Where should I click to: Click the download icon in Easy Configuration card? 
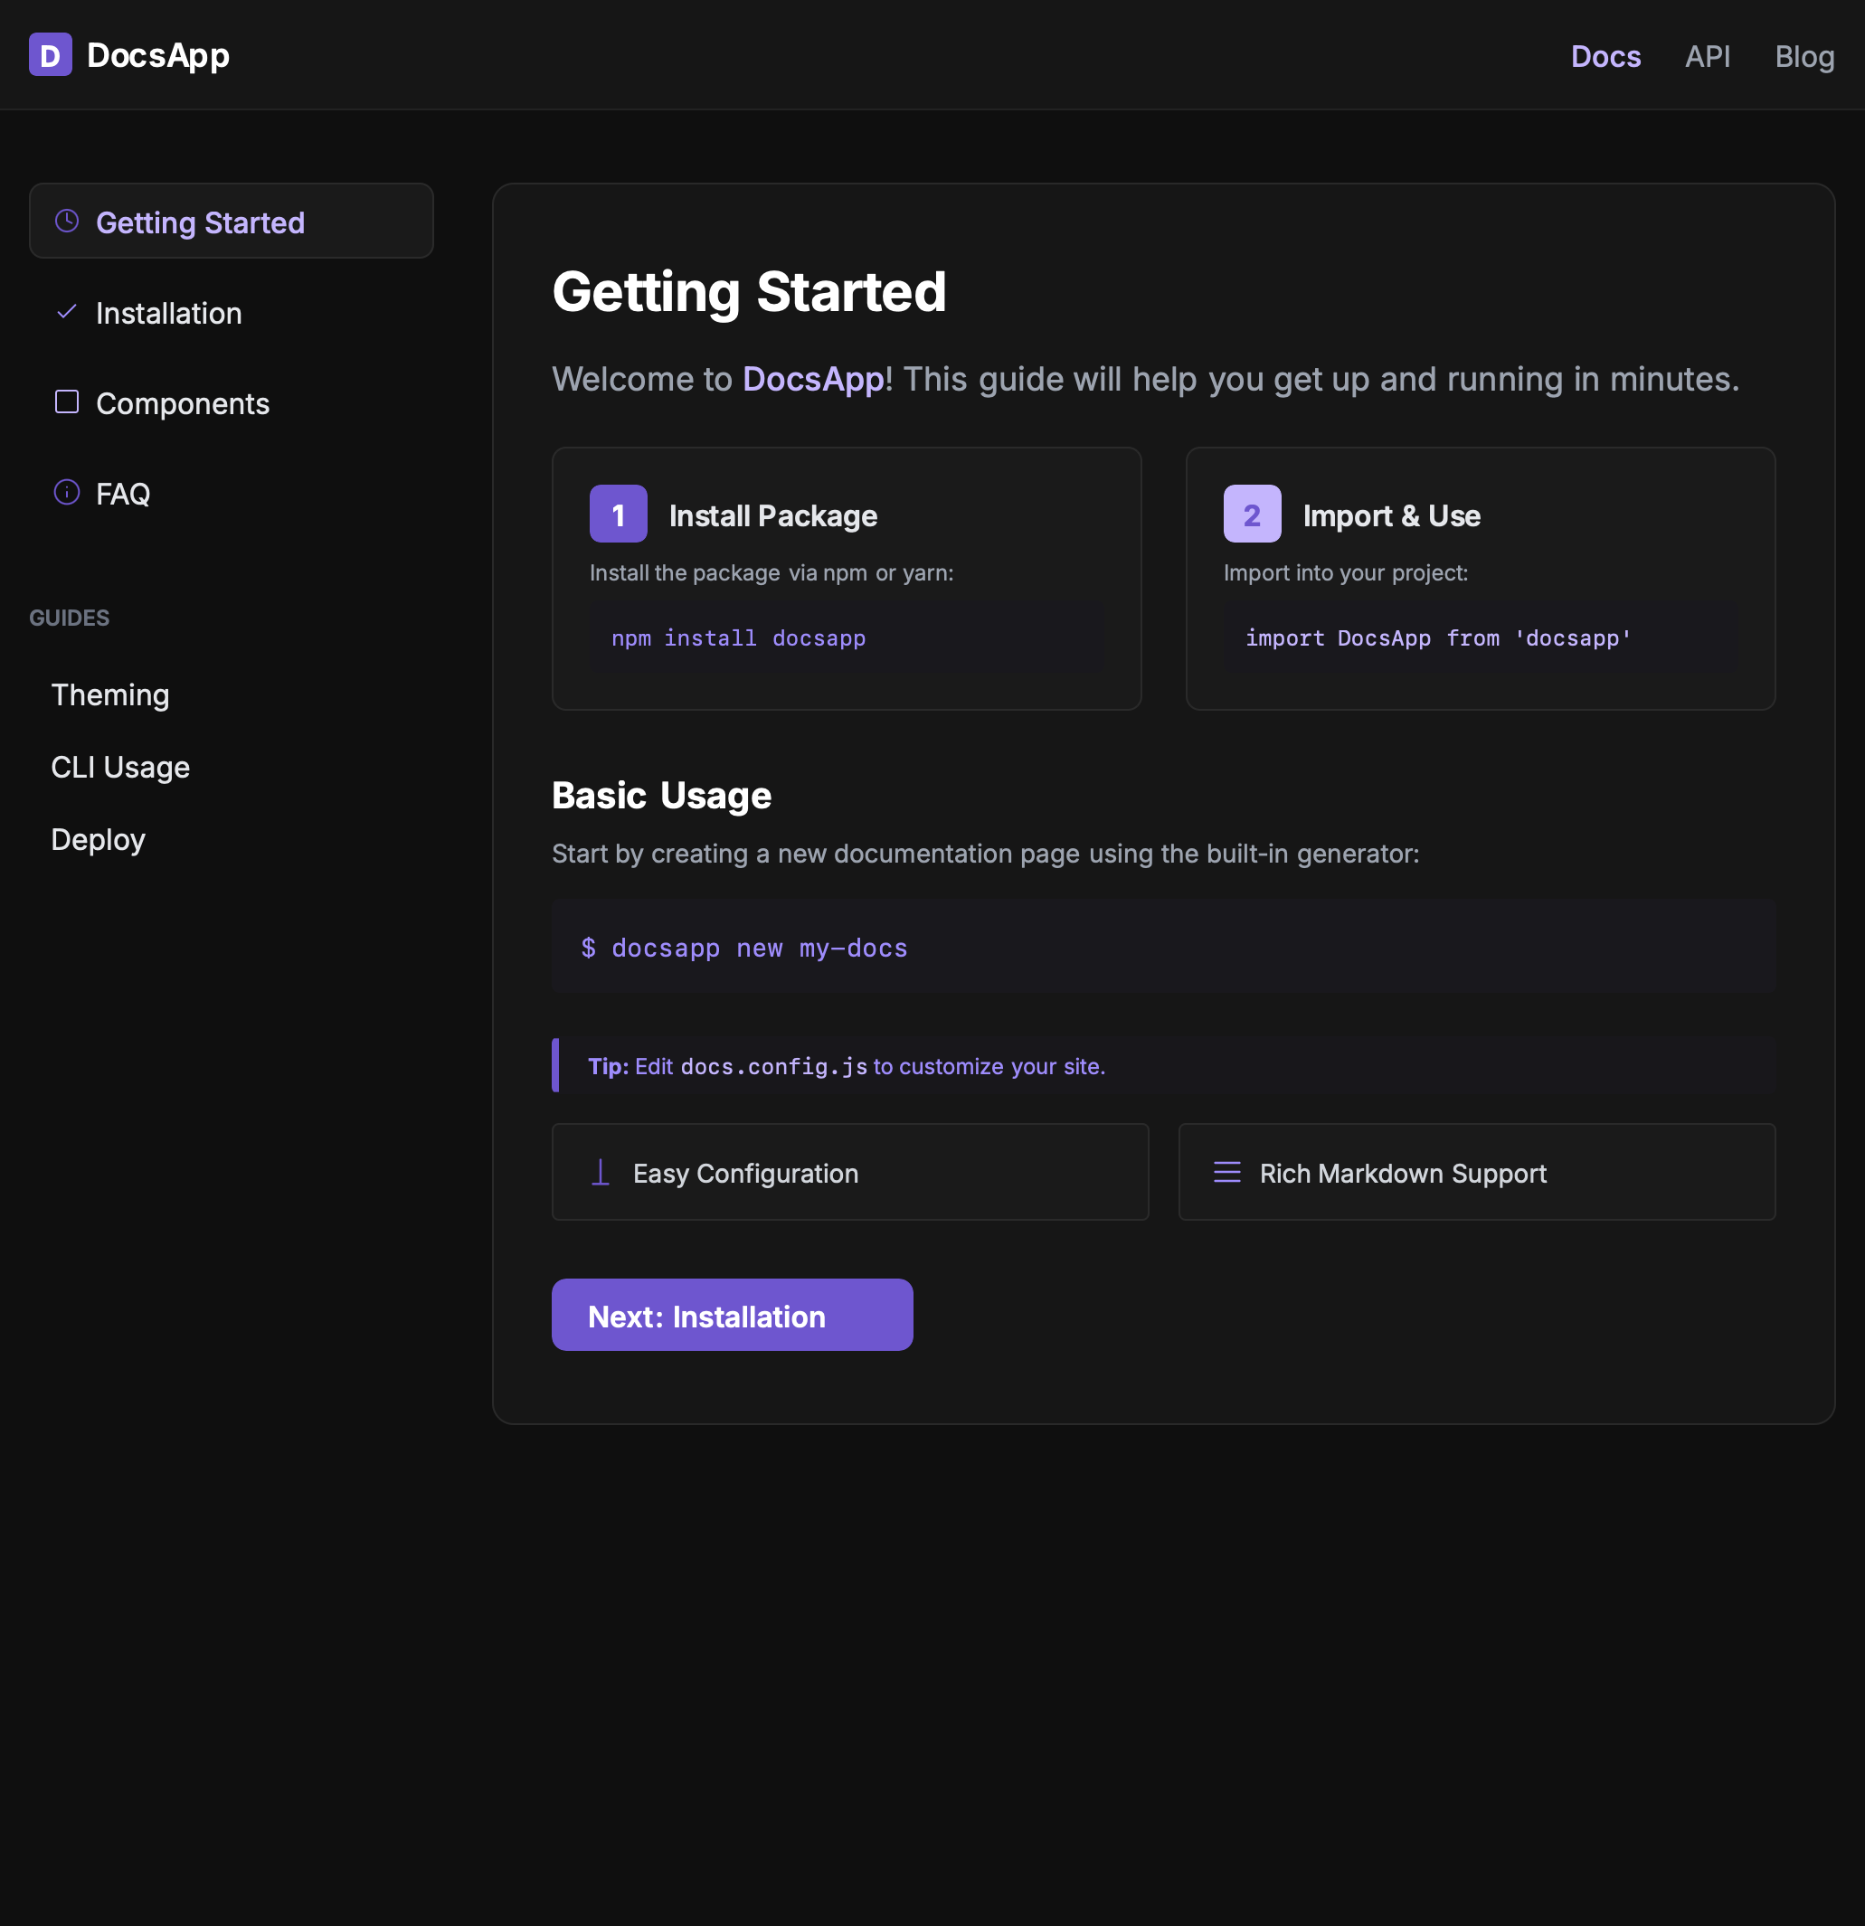600,1172
